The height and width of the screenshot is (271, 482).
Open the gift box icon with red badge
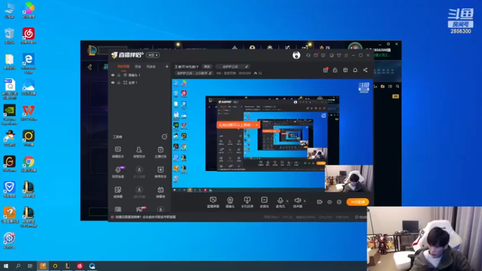click(325, 70)
